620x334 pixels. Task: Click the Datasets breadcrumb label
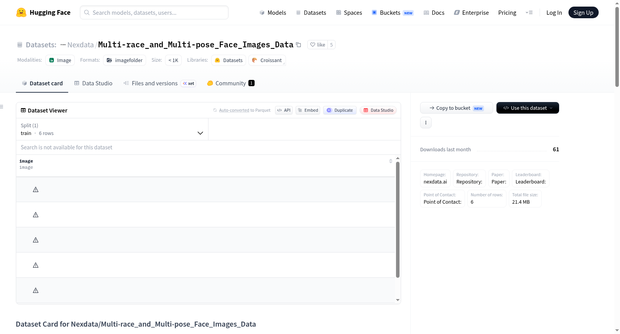pyautogui.click(x=41, y=45)
